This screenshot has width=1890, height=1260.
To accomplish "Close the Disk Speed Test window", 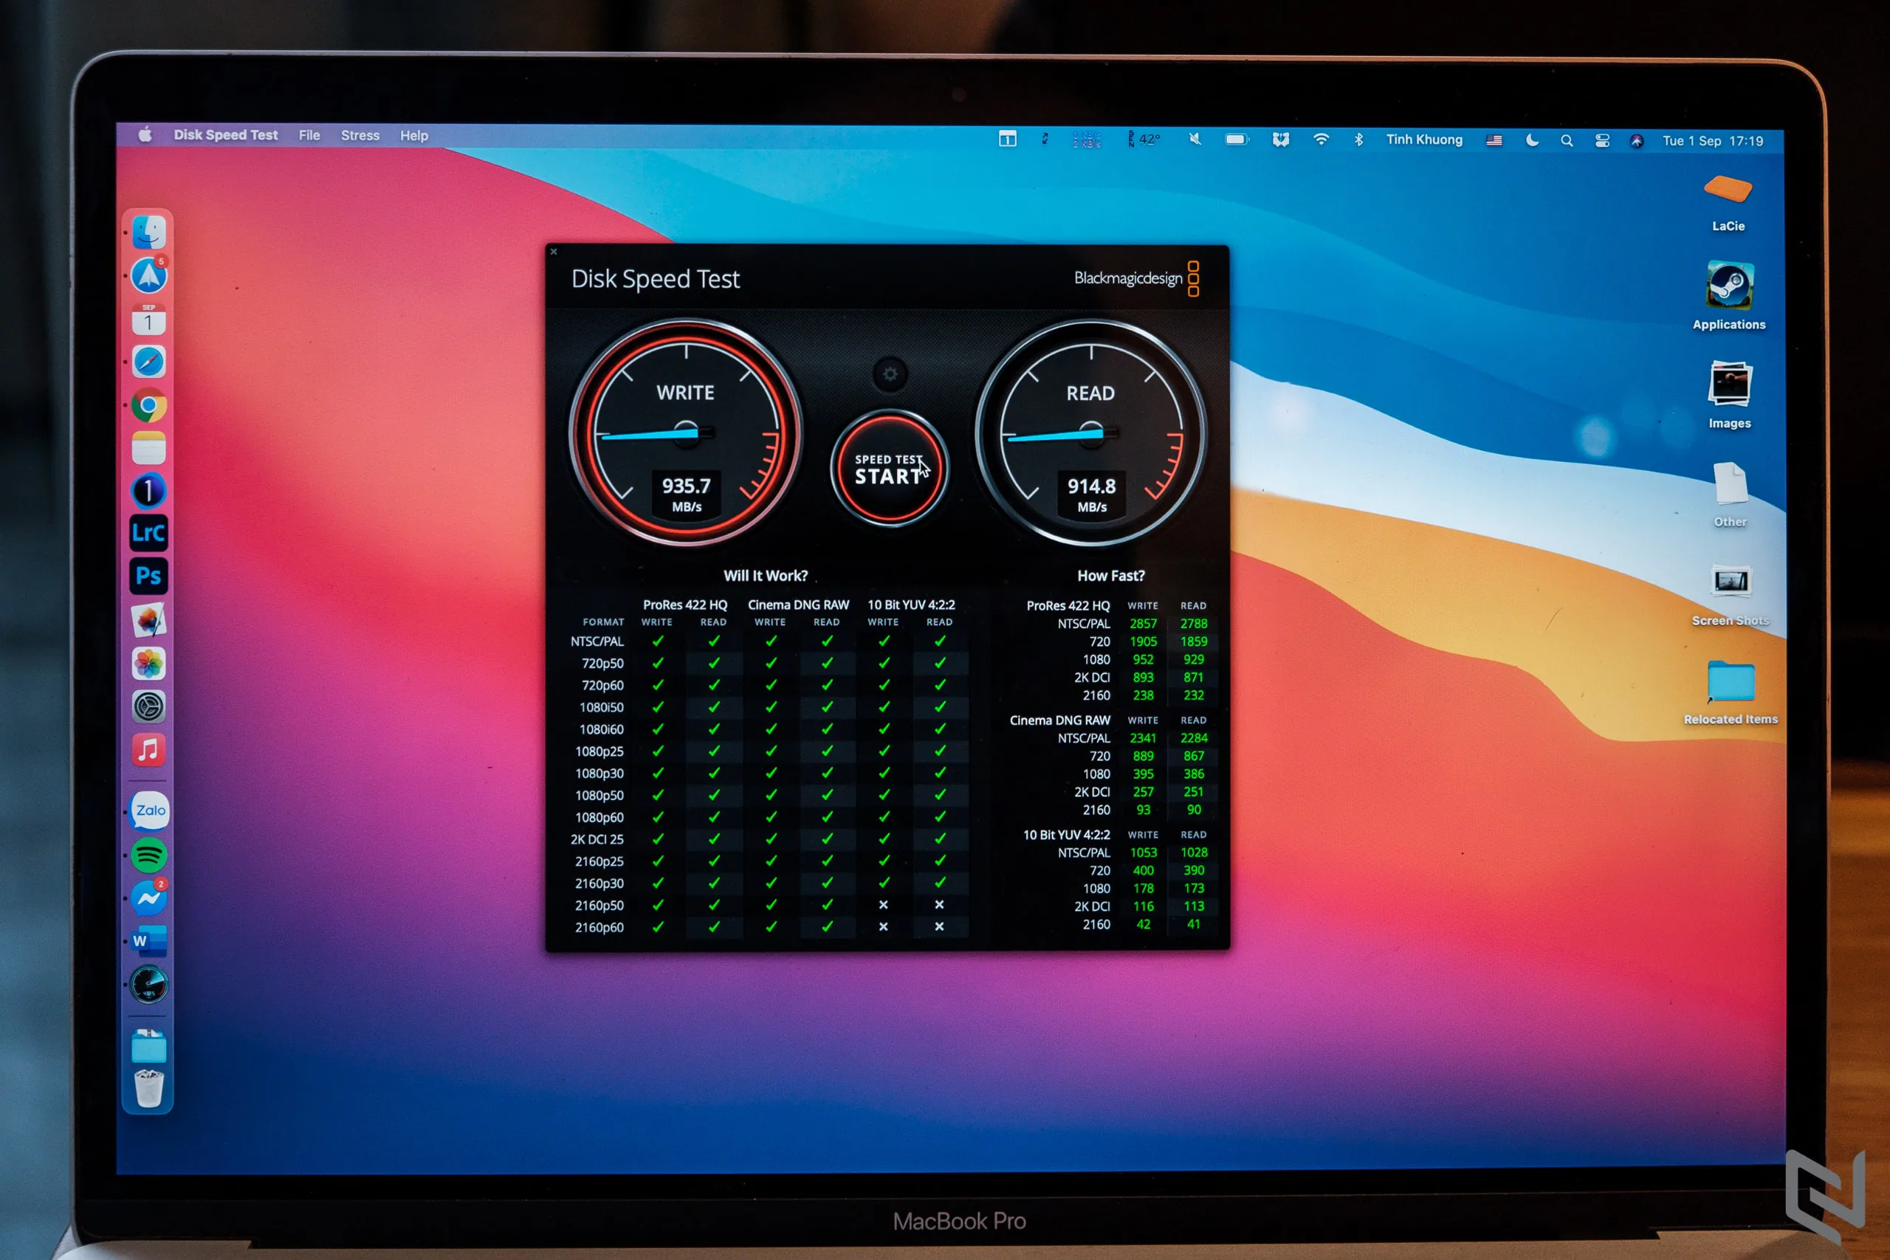I will pyautogui.click(x=554, y=252).
